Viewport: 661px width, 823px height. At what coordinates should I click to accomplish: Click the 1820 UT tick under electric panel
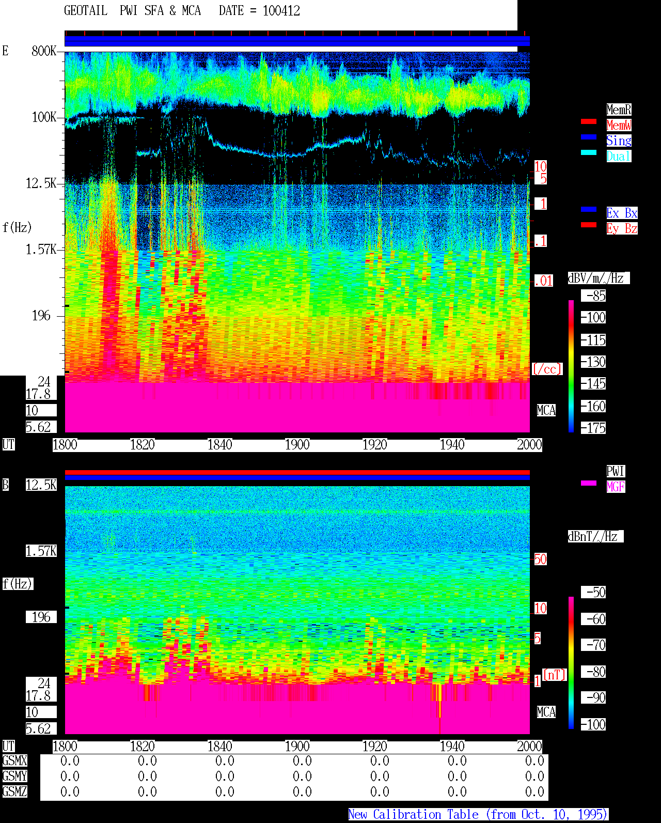[x=142, y=444]
